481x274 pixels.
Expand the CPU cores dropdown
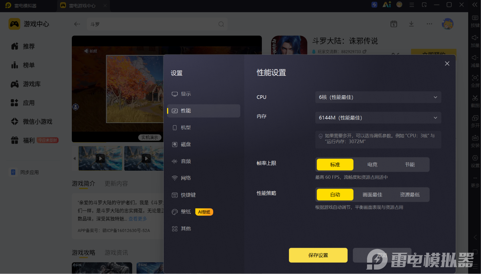pos(378,97)
